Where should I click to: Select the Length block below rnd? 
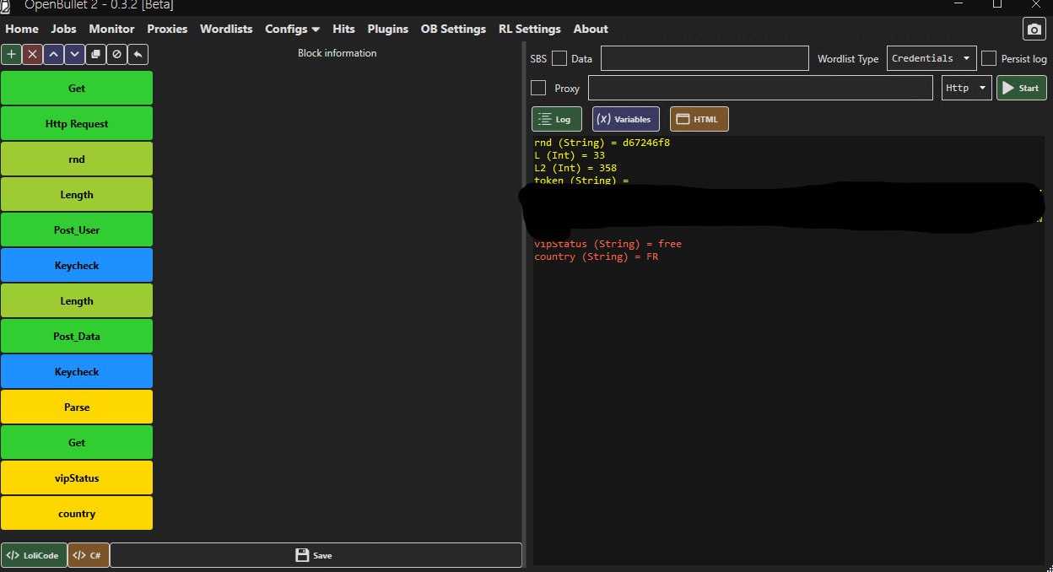click(77, 194)
